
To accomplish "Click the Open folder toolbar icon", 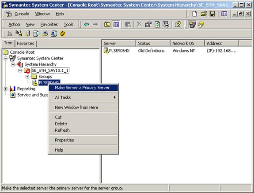I will tap(204, 14).
